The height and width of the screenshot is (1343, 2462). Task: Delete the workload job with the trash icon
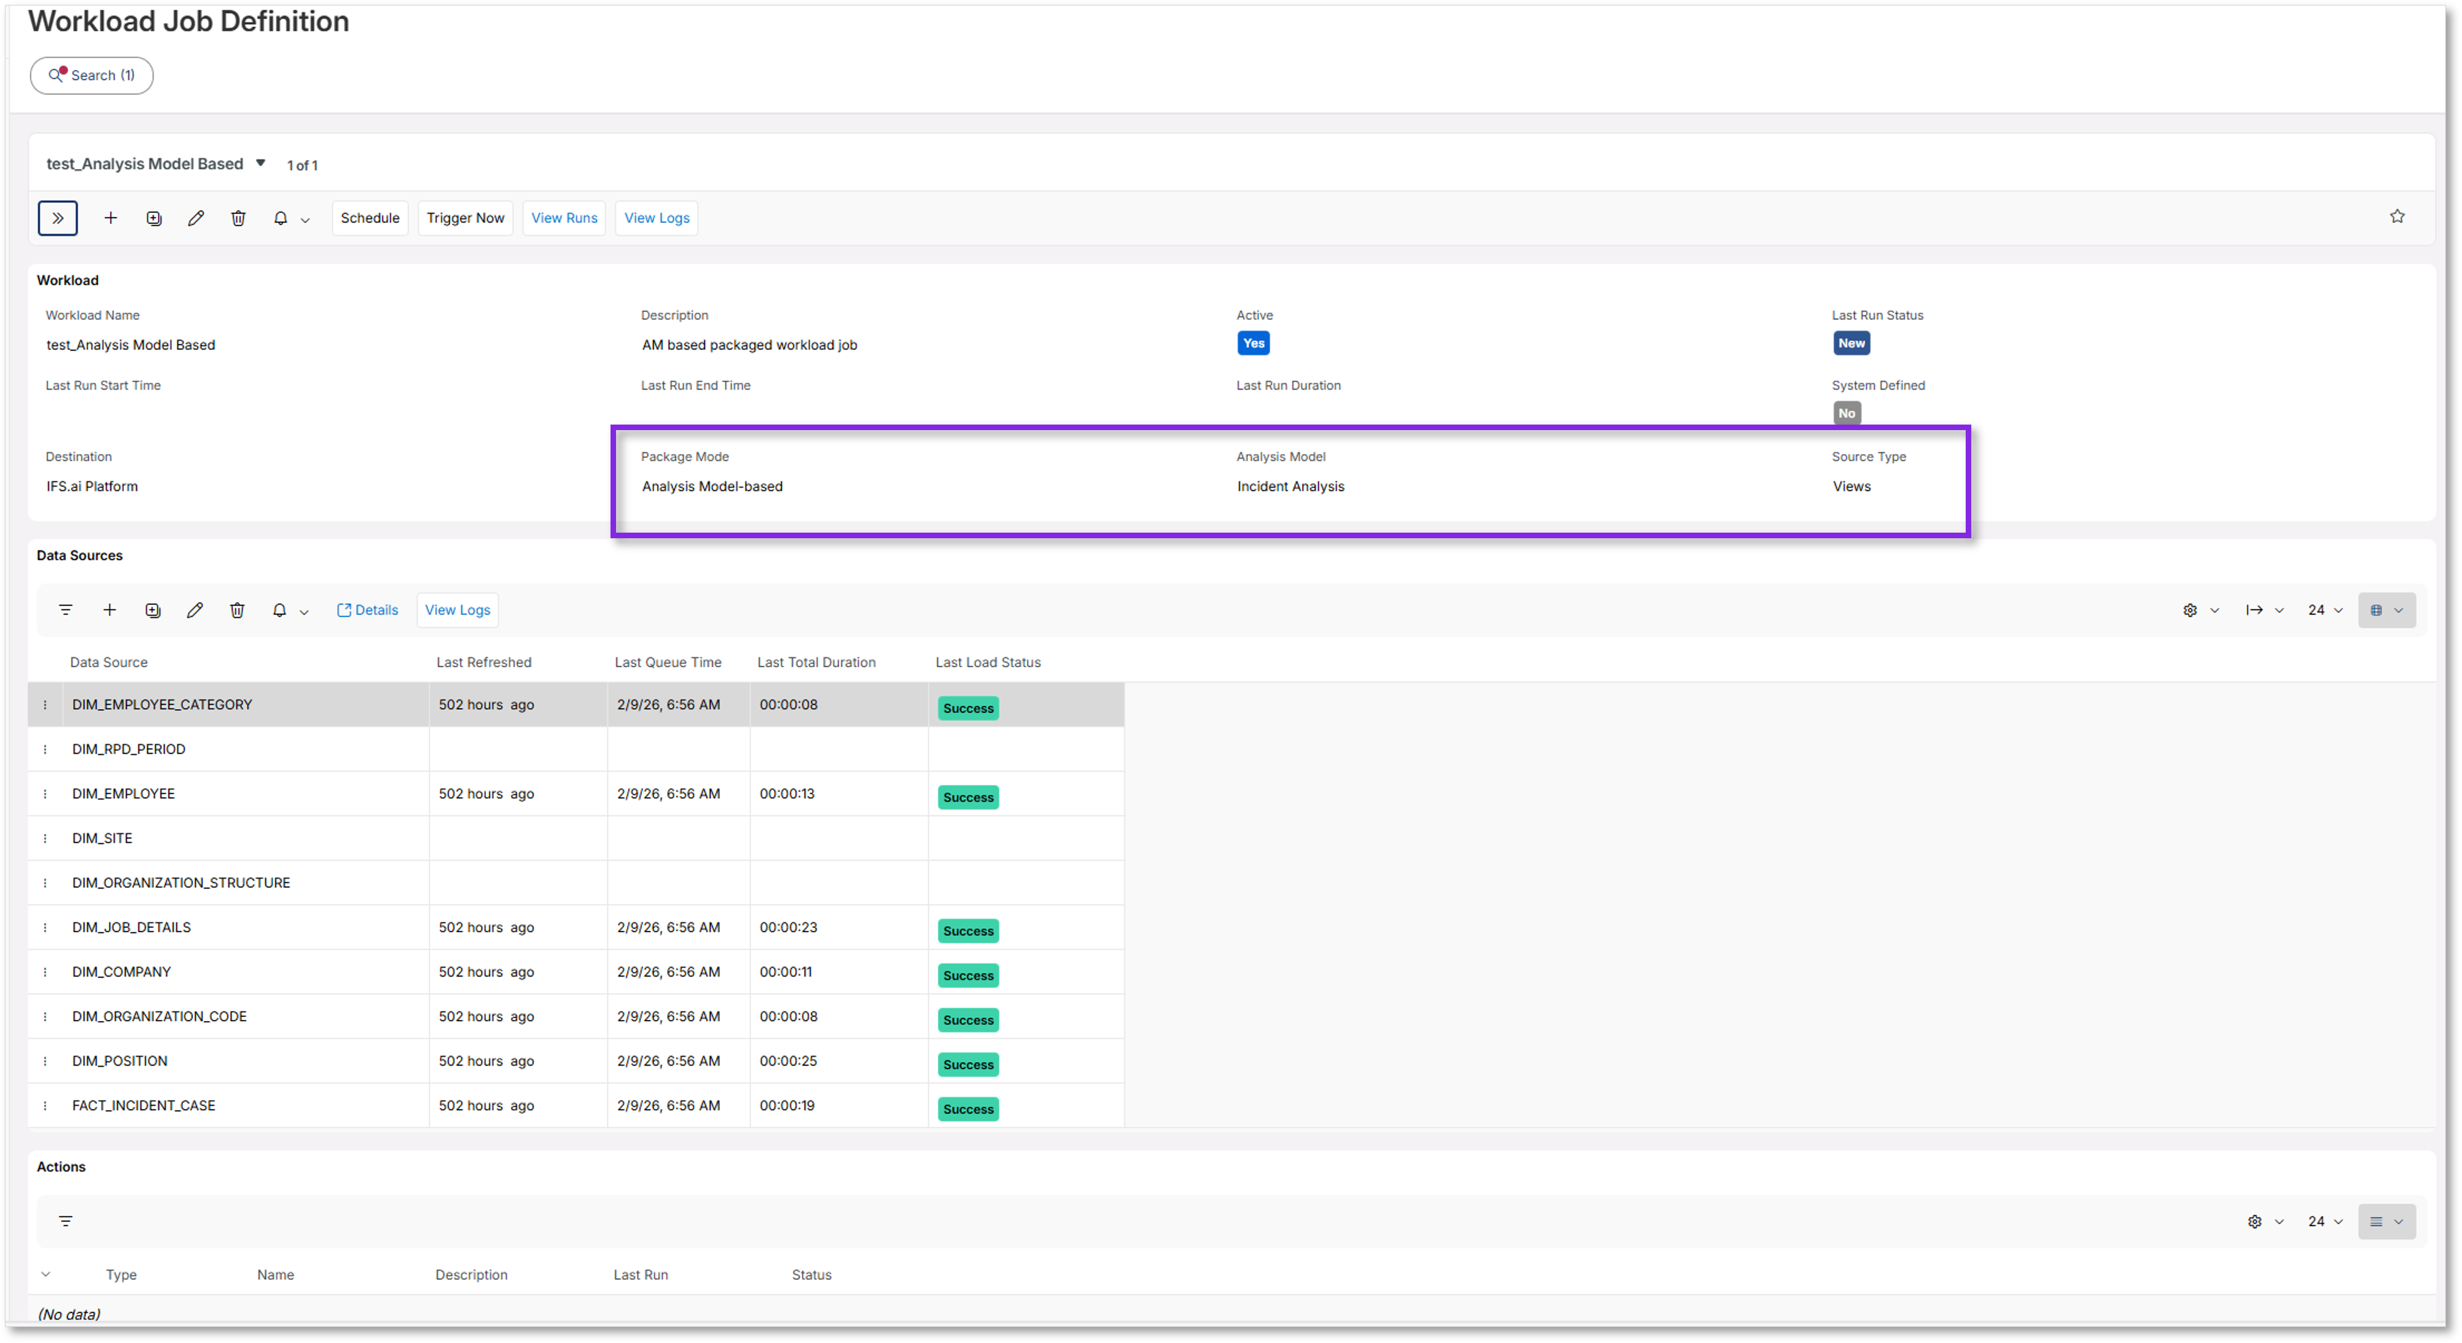tap(238, 218)
